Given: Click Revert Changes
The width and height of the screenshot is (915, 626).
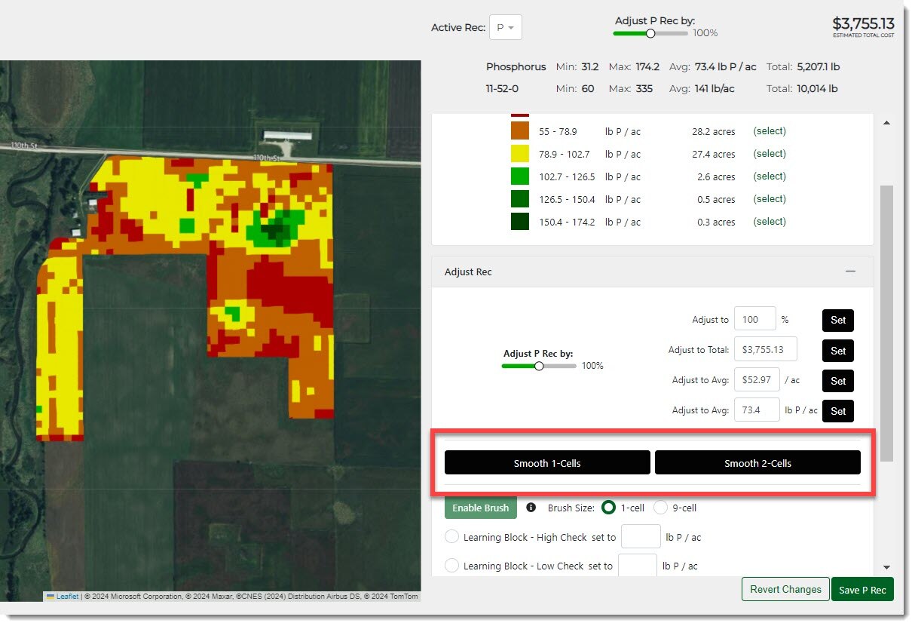Looking at the screenshot, I should [785, 590].
